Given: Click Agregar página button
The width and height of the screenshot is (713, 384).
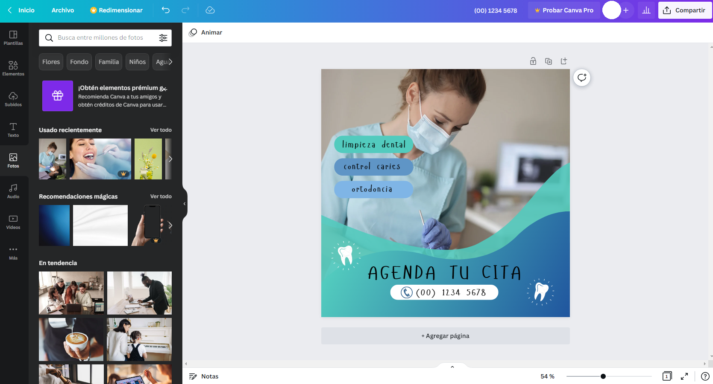Looking at the screenshot, I should tap(446, 336).
